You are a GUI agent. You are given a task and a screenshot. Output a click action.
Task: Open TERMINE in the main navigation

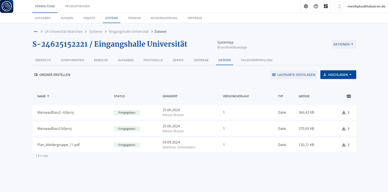click(x=134, y=18)
